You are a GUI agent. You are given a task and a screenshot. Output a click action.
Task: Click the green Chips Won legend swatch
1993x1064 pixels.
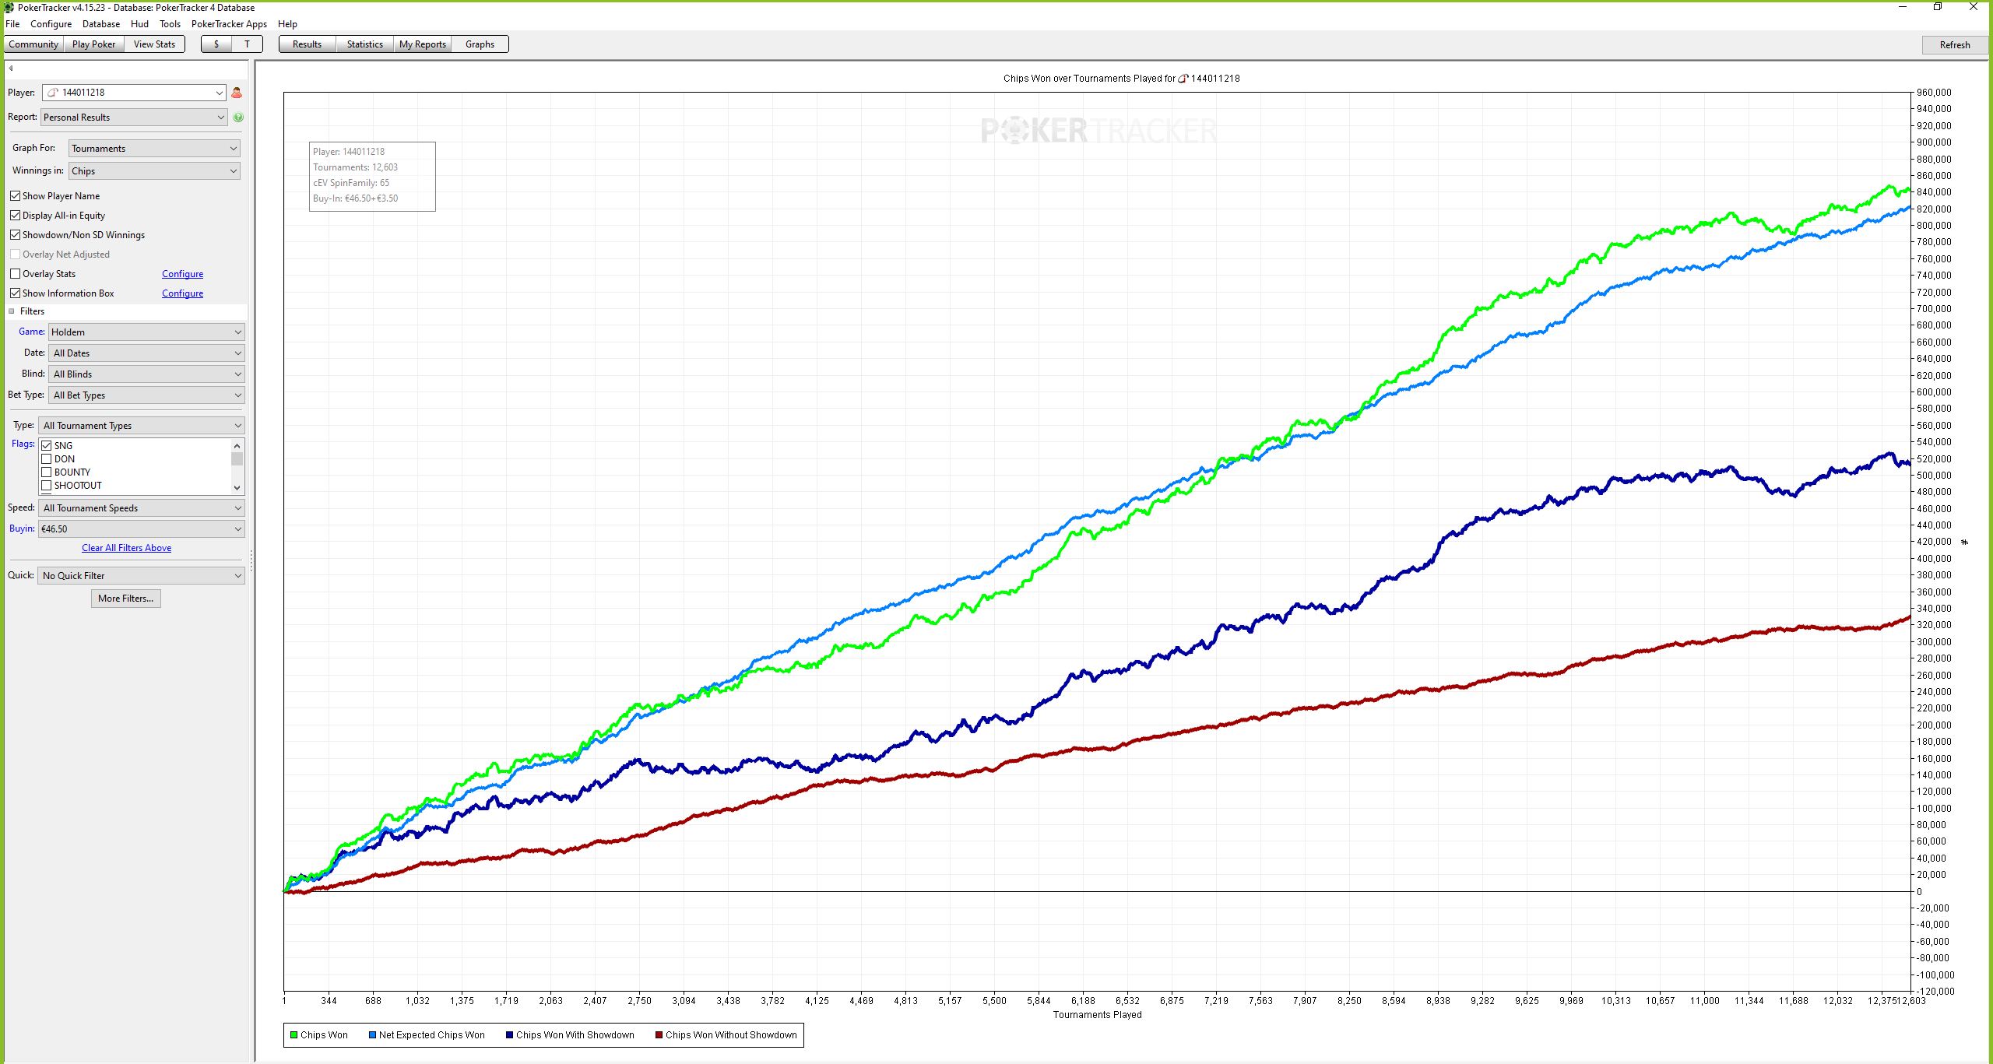coord(294,1035)
